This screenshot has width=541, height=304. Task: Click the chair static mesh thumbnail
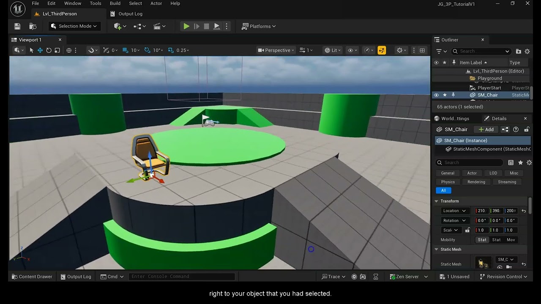click(483, 263)
